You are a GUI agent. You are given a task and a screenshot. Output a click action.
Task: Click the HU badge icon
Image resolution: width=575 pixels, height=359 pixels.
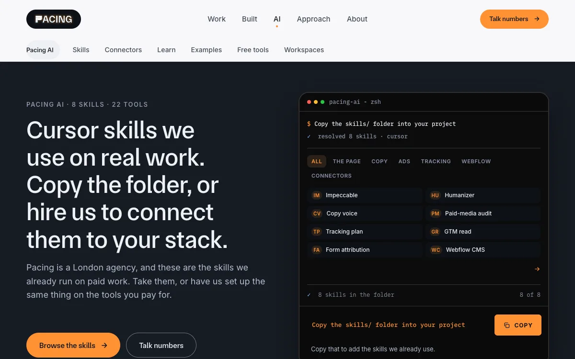click(x=435, y=195)
